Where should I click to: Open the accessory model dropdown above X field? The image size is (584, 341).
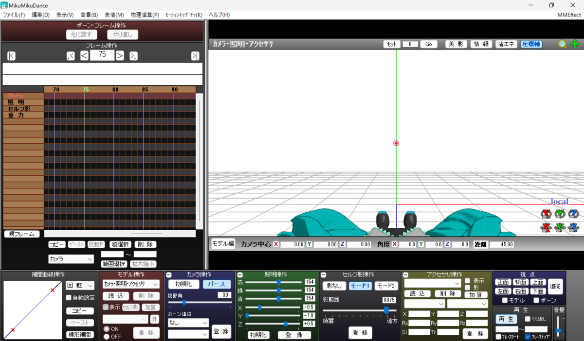424,304
